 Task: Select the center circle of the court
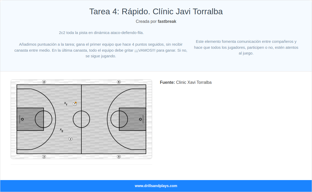tap(81, 119)
